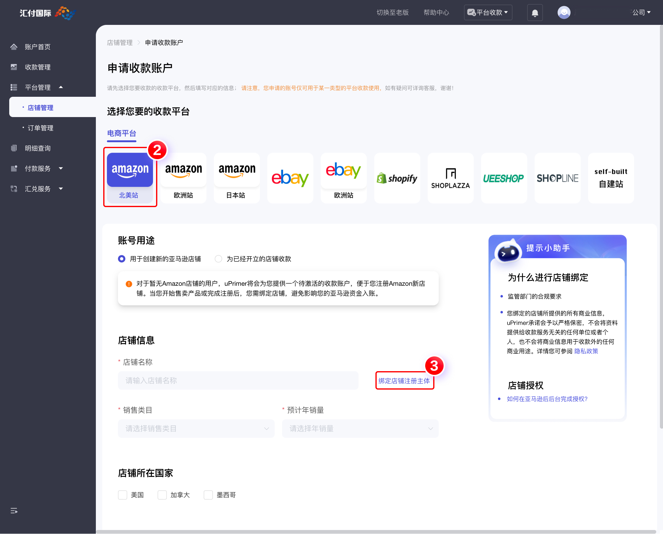Click 绑定店铺注册主体 link
Viewport: 663px width, 534px height.
pyautogui.click(x=404, y=381)
